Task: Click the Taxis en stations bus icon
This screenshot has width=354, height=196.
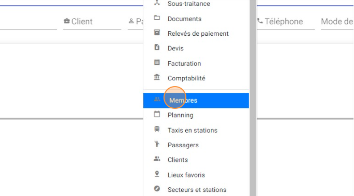Action: coord(157,129)
